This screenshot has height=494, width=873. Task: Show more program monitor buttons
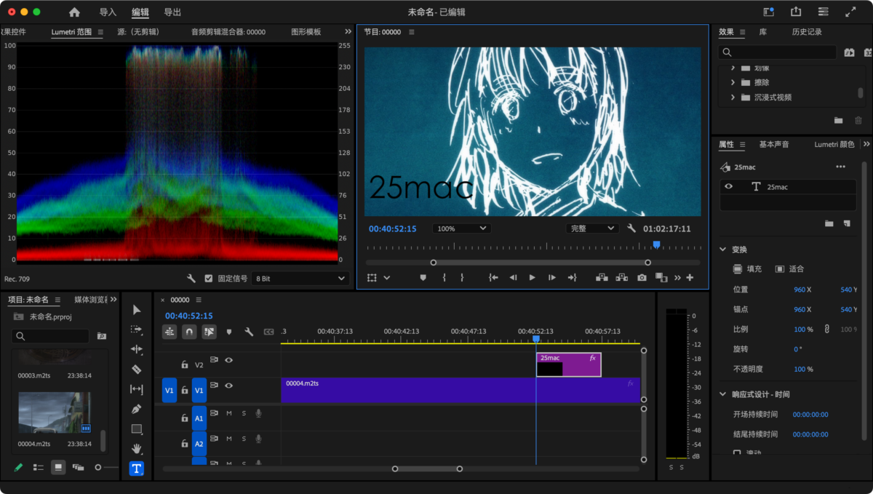677,277
